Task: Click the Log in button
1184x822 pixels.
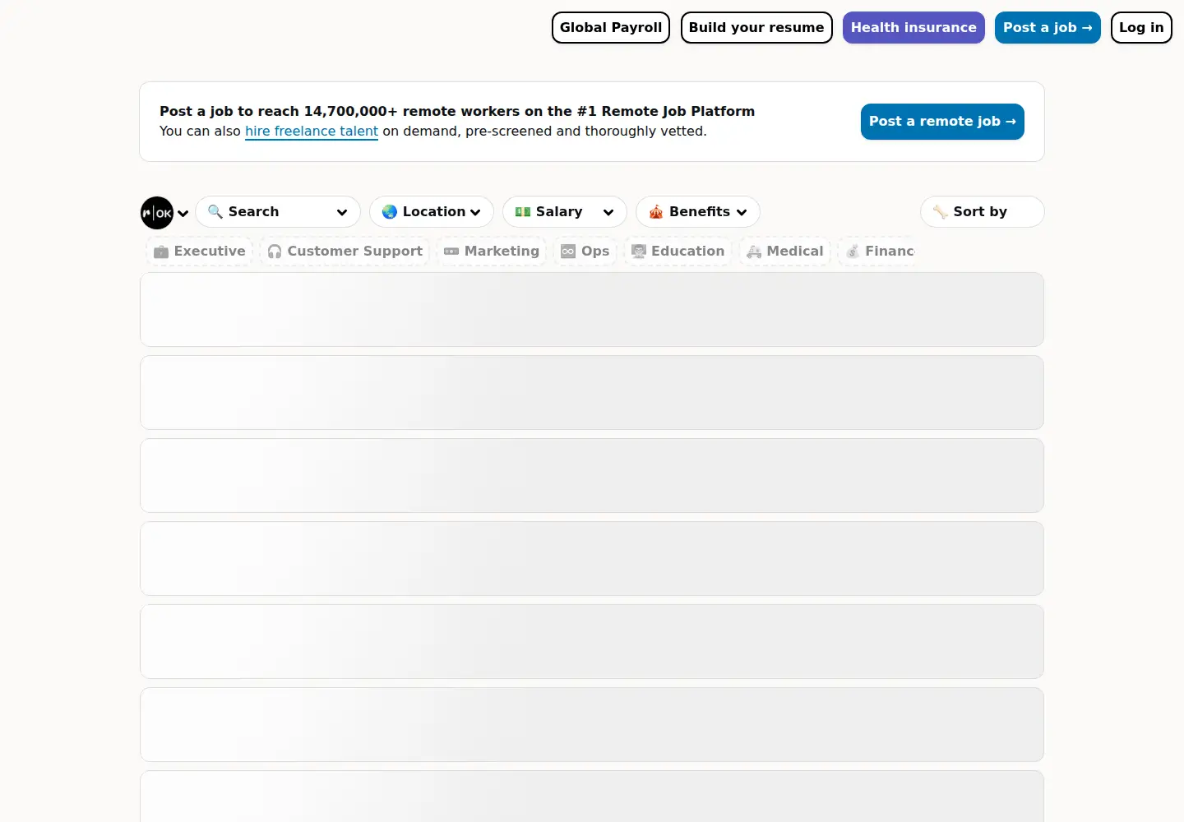Action: coord(1141,27)
